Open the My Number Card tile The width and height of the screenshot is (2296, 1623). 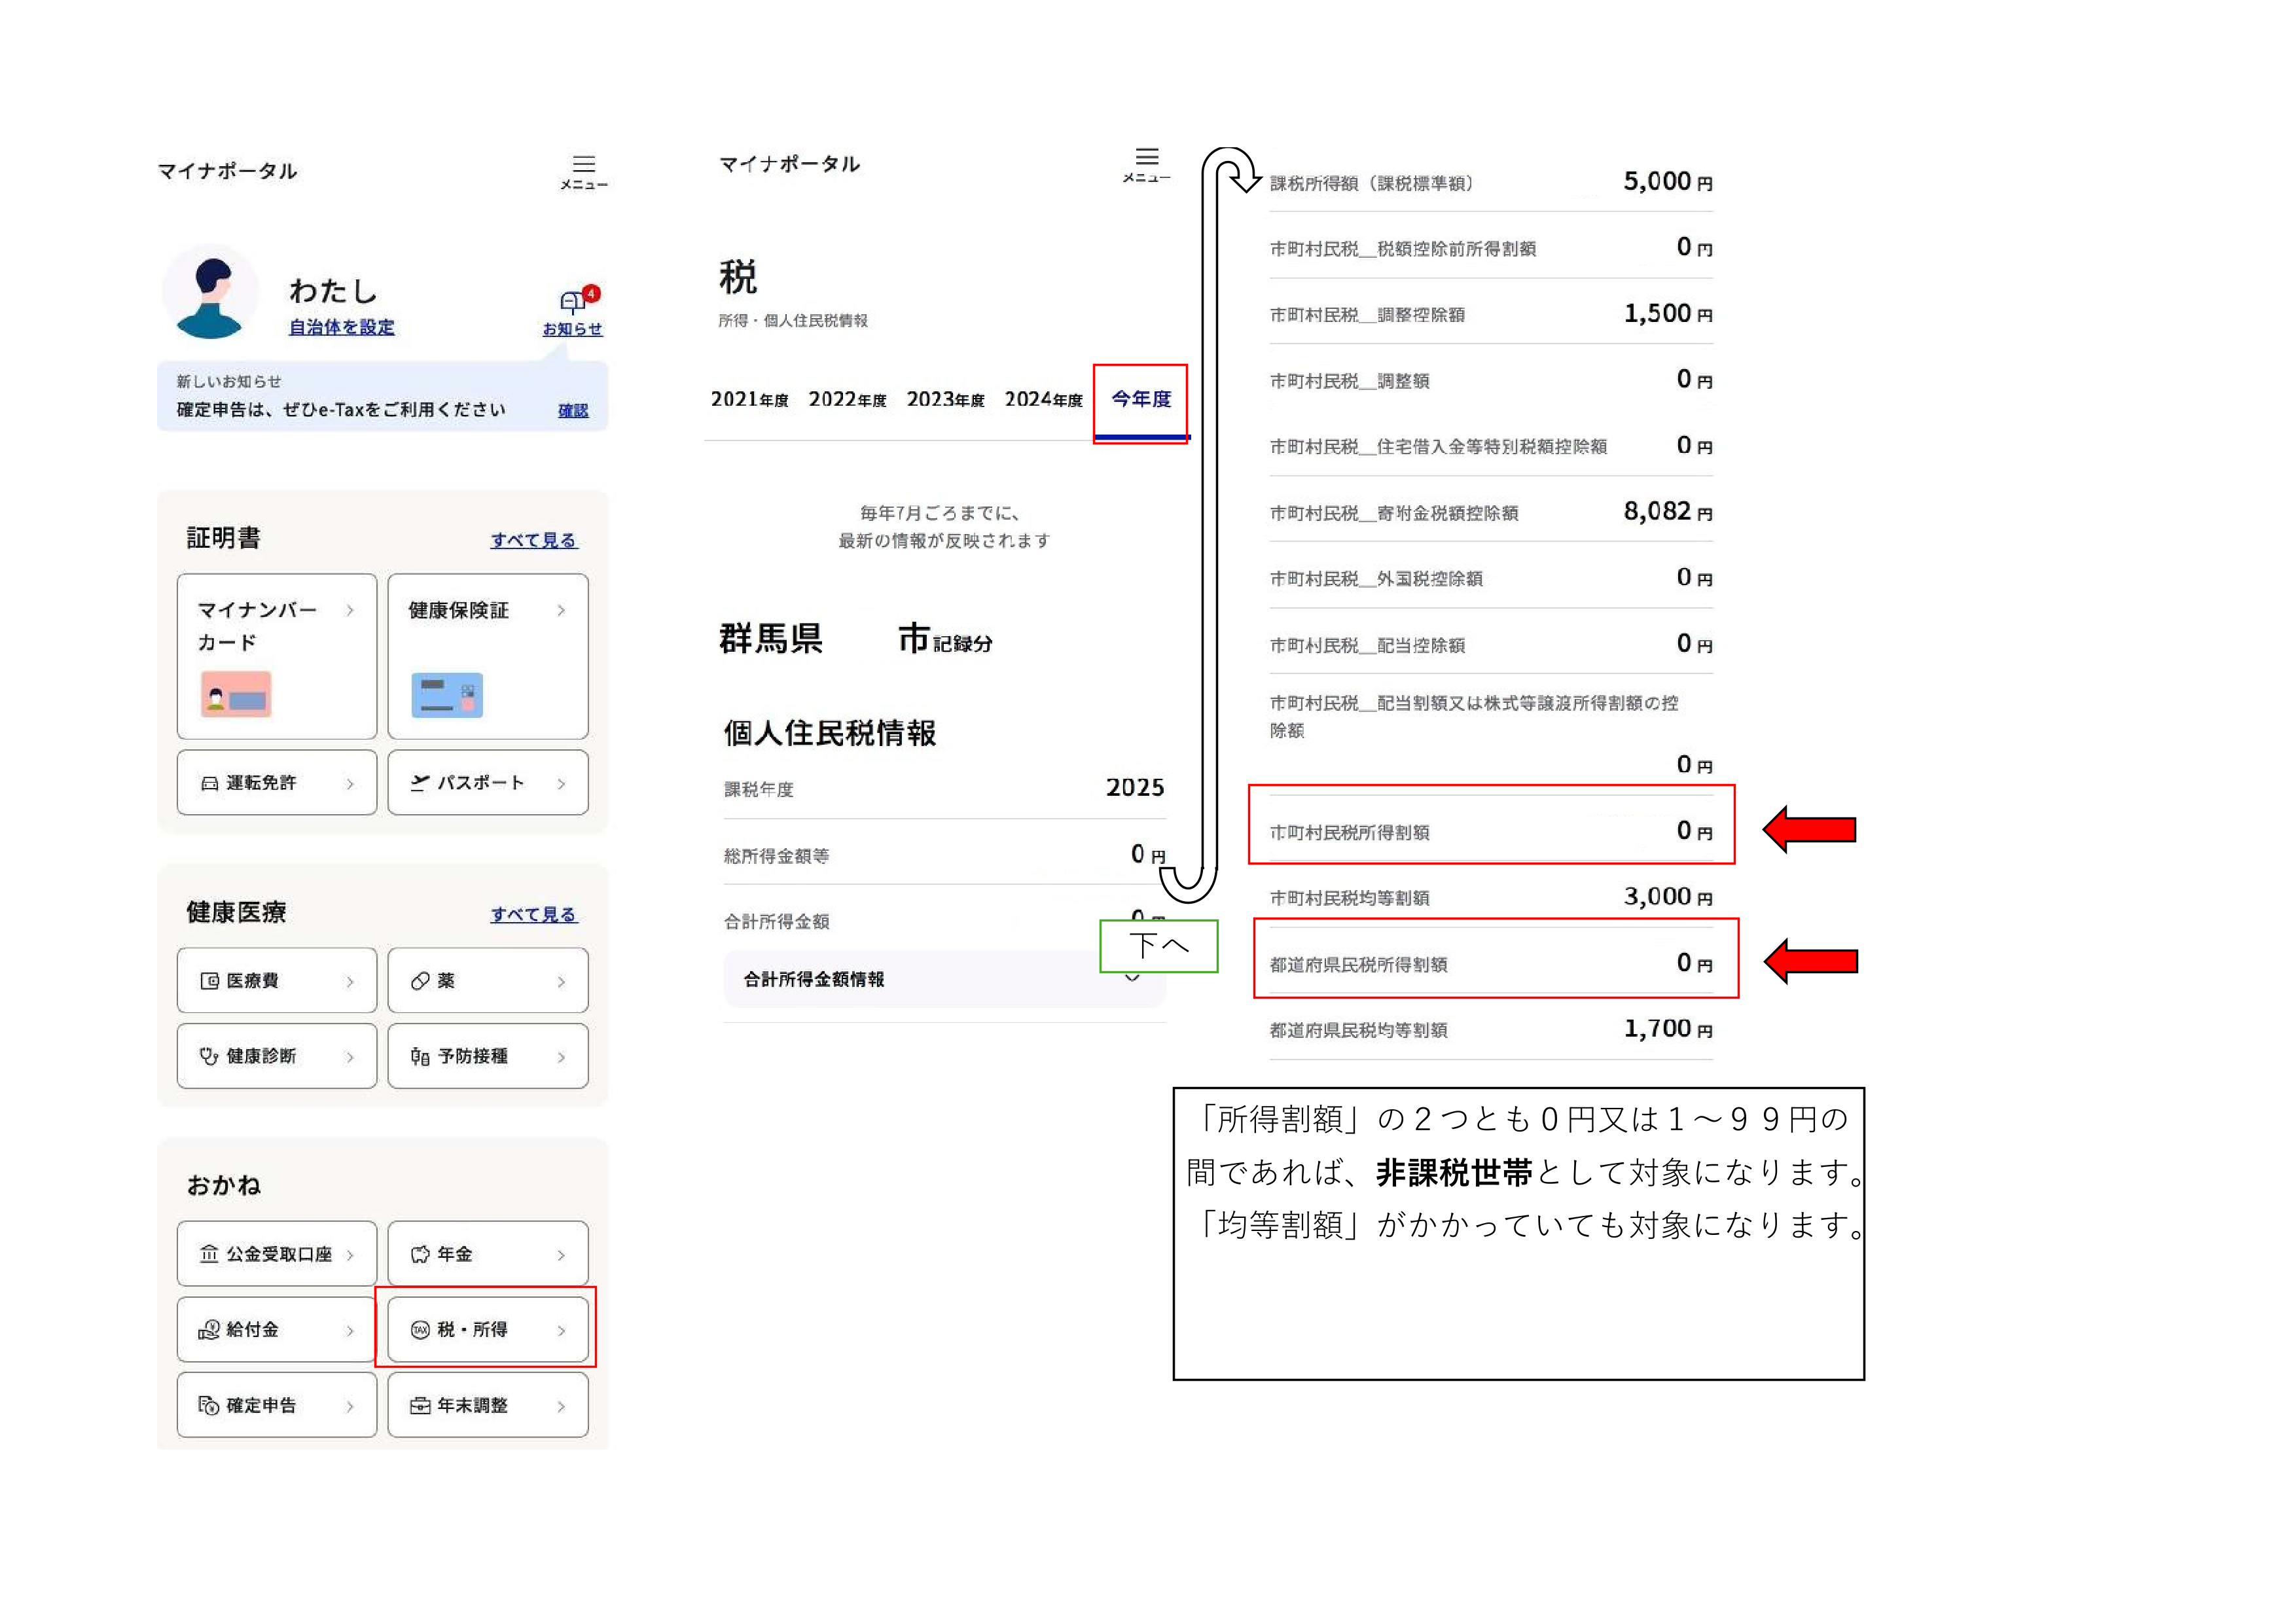click(277, 656)
